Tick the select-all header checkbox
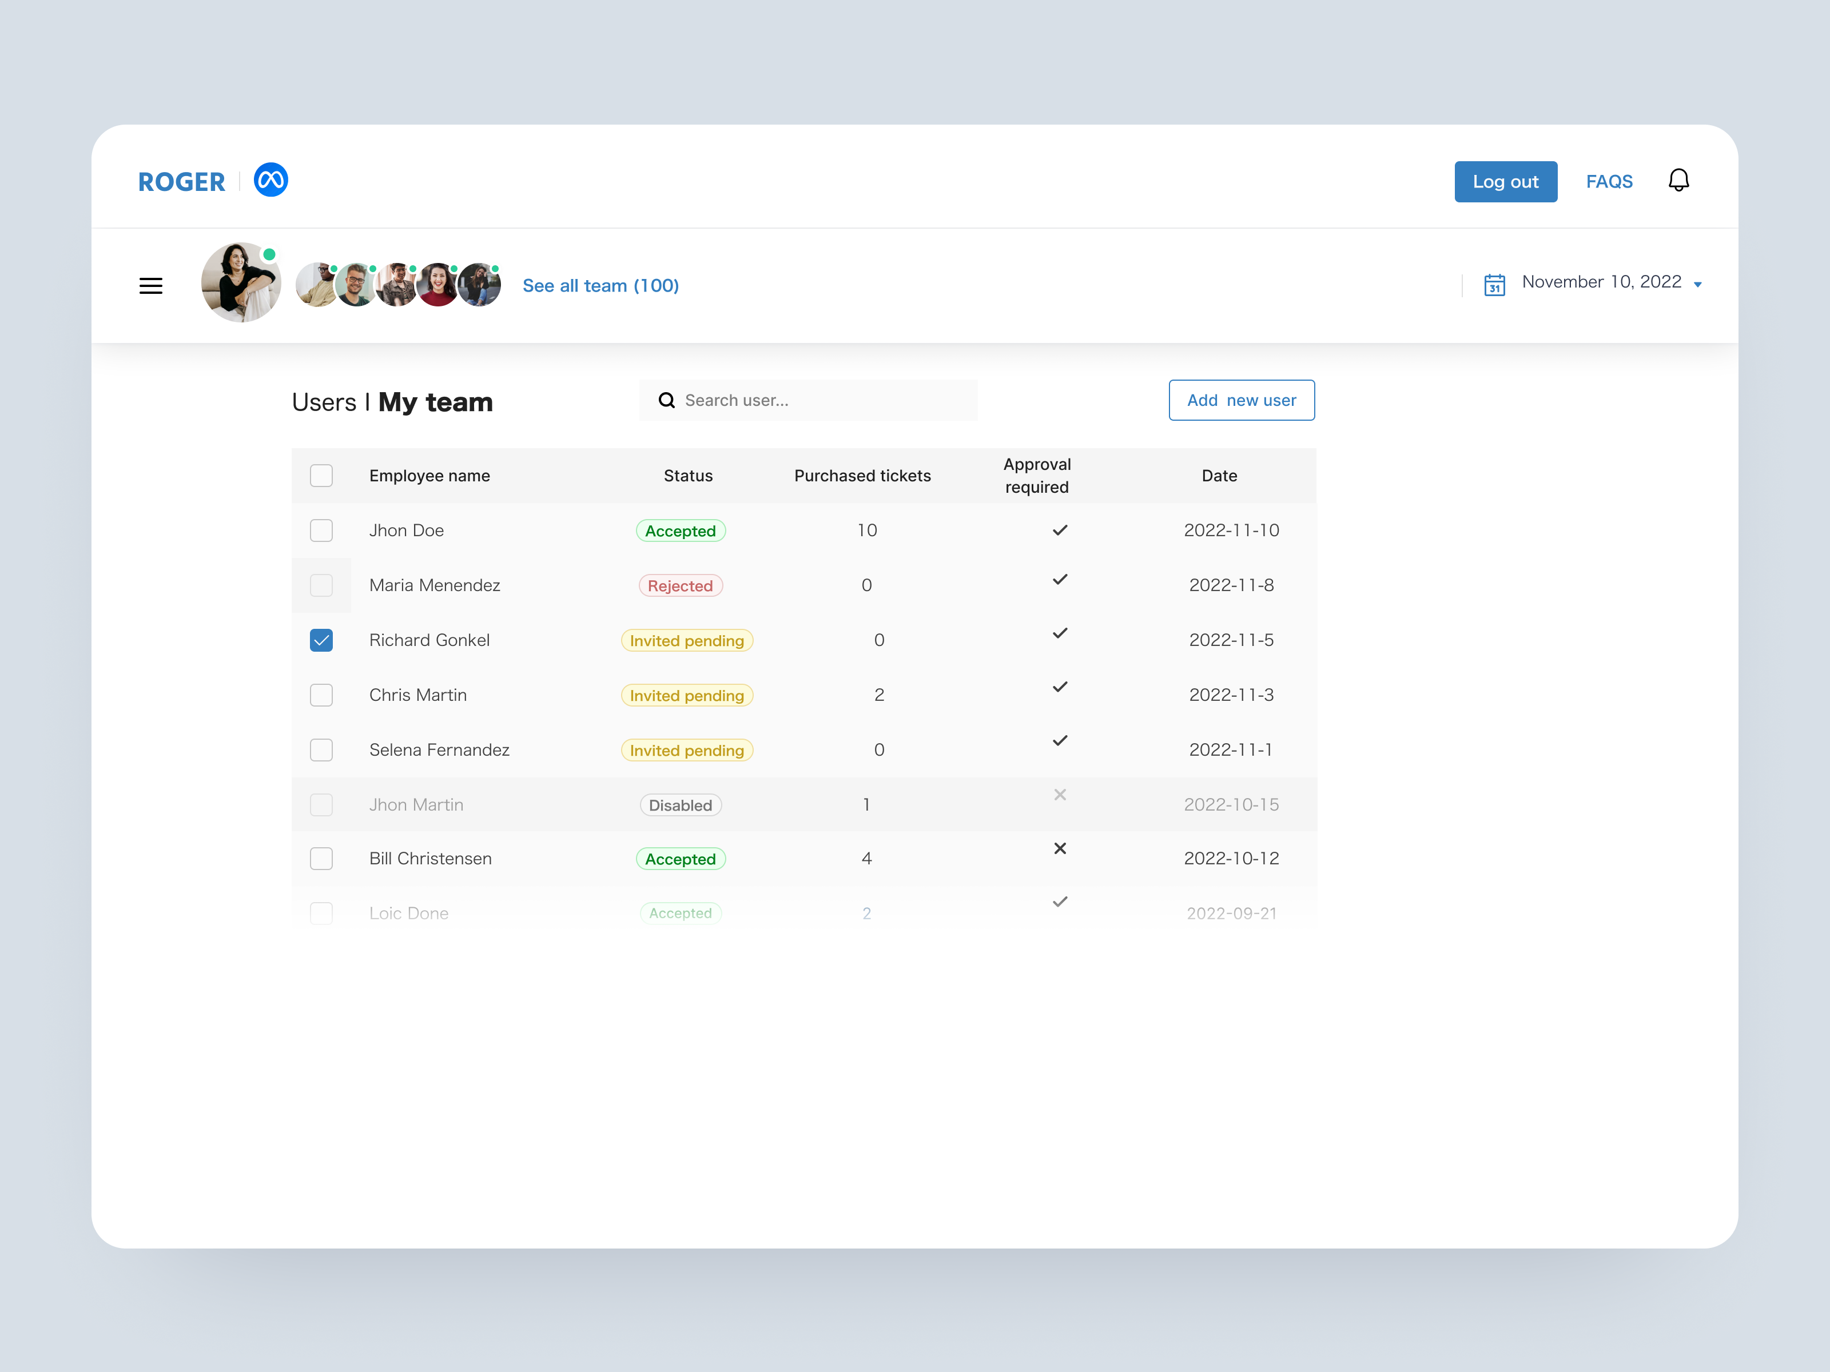This screenshot has height=1372, width=1830. [321, 476]
